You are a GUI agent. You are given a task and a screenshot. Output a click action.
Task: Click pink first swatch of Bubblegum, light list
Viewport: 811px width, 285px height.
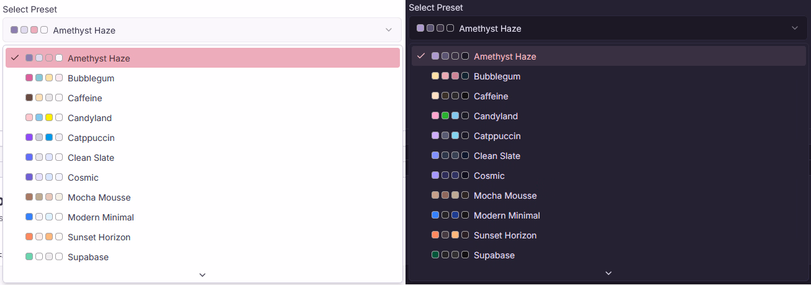point(29,78)
